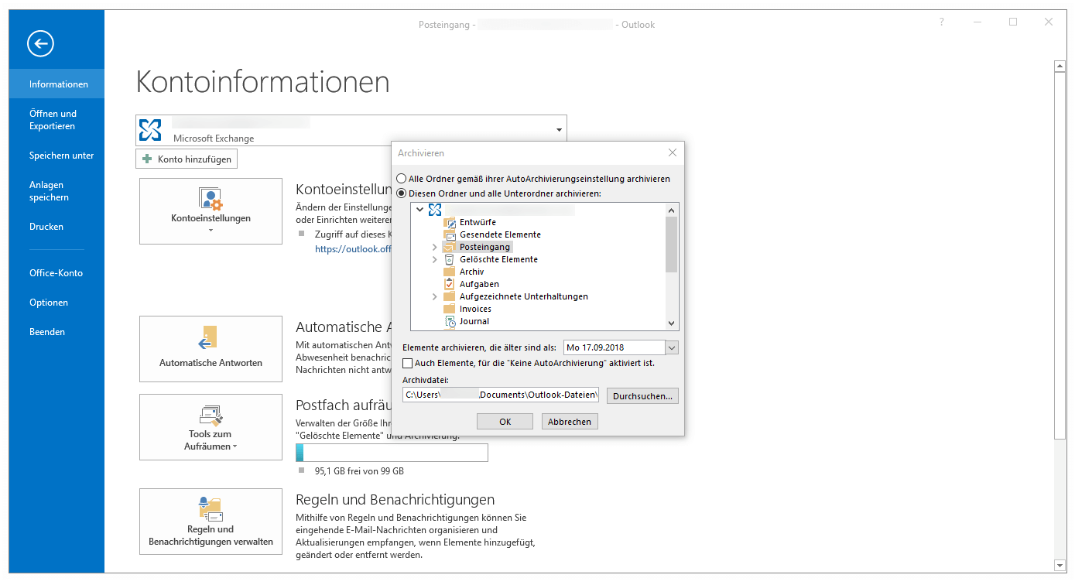Click the date field Mo 17.09.2018
The height and width of the screenshot is (585, 1075).
tap(614, 348)
